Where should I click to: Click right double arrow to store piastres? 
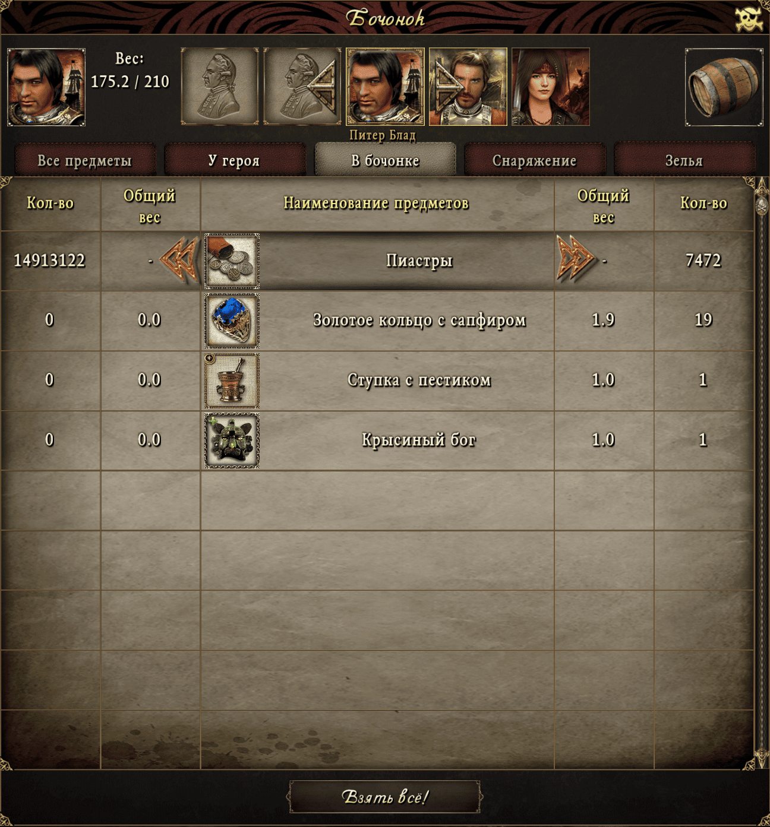[575, 259]
